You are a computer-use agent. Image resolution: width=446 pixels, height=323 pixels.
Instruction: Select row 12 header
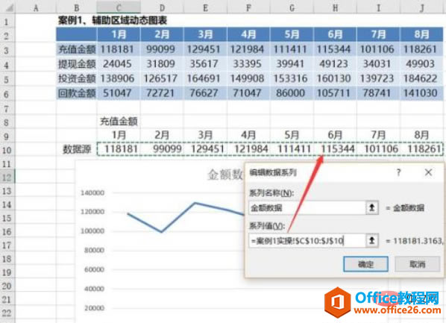pos(7,177)
